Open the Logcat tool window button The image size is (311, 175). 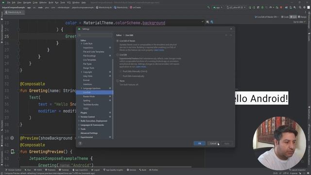click(x=96, y=170)
